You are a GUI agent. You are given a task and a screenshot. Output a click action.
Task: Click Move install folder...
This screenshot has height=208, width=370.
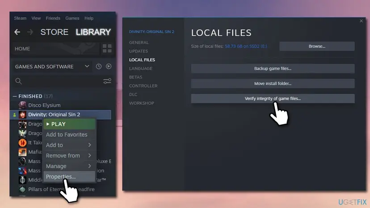273,83
